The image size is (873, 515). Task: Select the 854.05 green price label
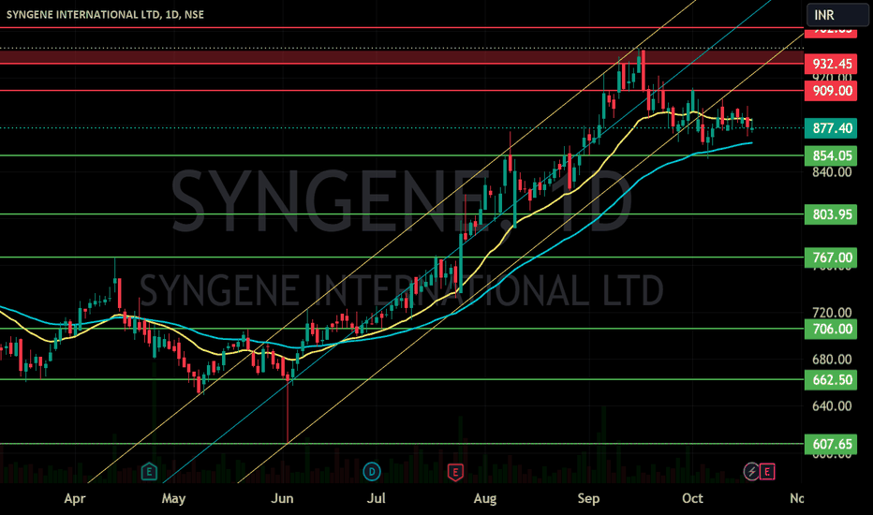831,155
